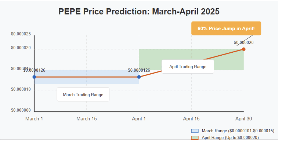Click the April 30 x-axis label

point(244,119)
